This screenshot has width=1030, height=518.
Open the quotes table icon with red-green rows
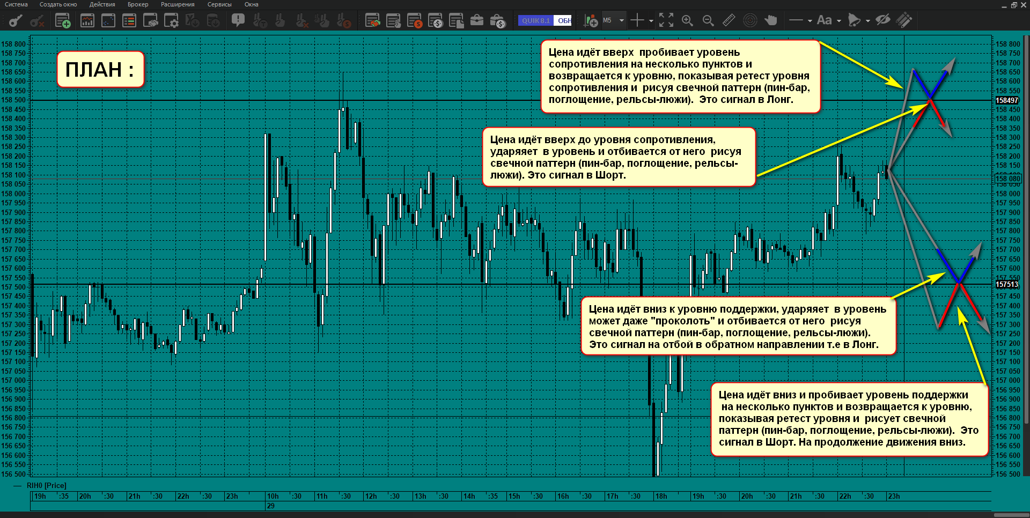click(129, 21)
